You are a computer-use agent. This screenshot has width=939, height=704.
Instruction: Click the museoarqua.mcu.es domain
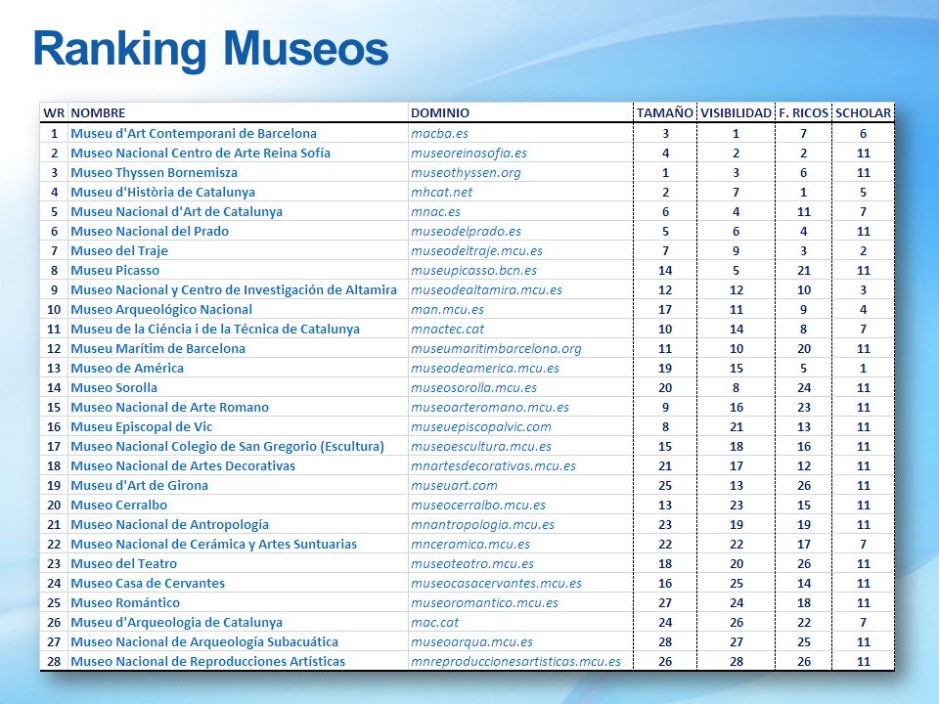471,642
